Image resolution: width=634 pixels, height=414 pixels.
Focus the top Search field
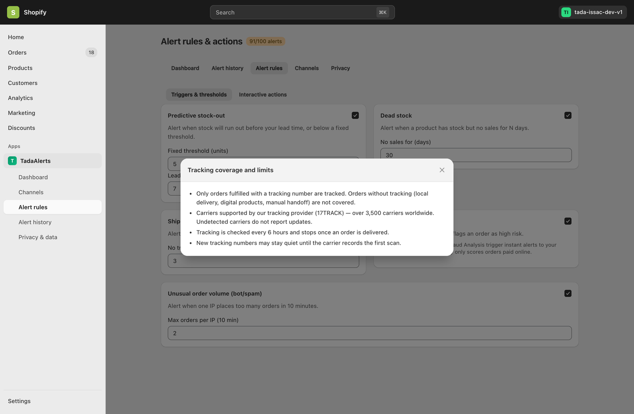tap(302, 12)
